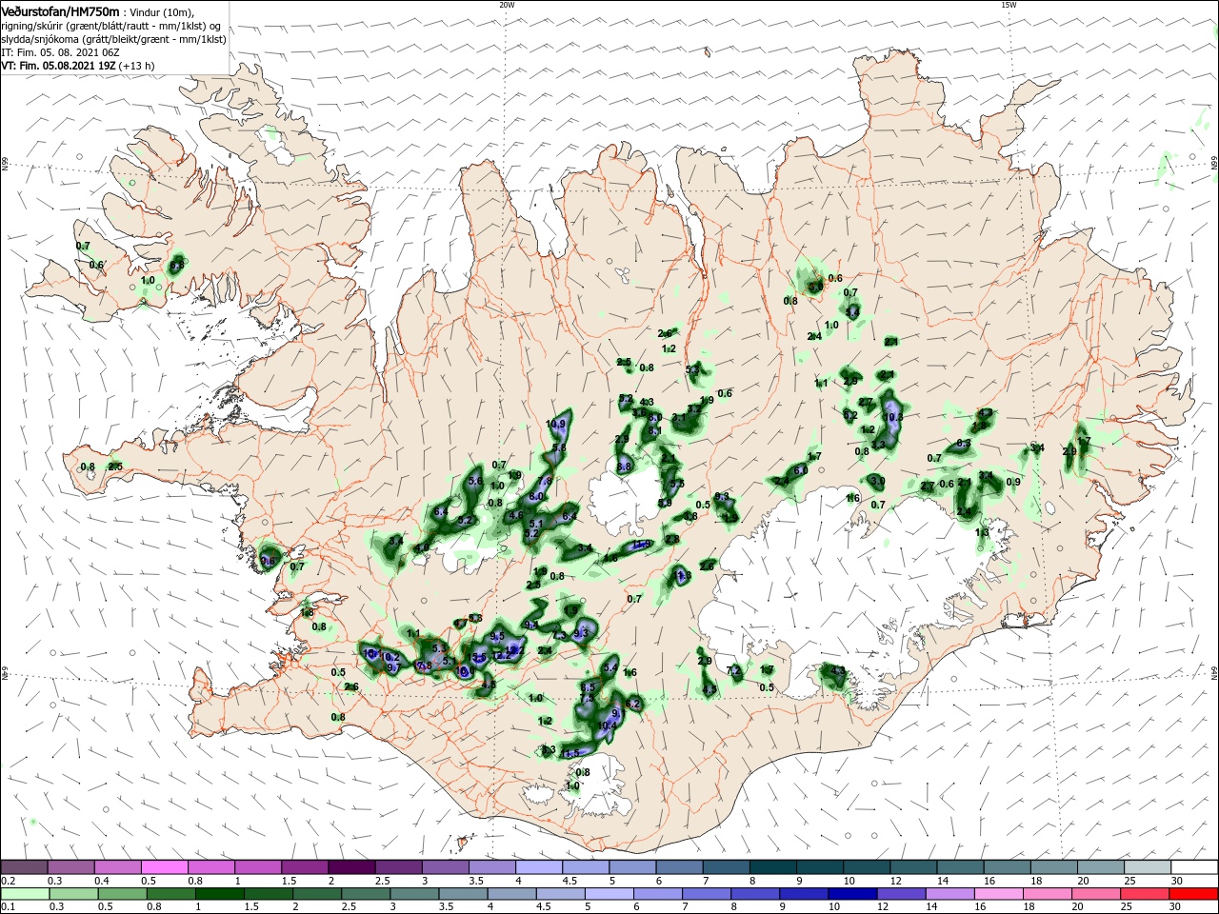1219x914 pixels.
Task: Click the 10.3 precipitation value in east Iceland
Action: click(893, 417)
